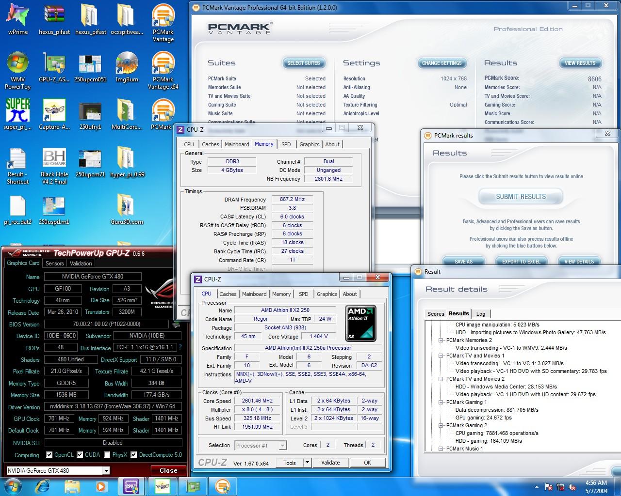Select the WMV PowerToy desktop icon
The width and height of the screenshot is (621, 496).
coord(18,70)
